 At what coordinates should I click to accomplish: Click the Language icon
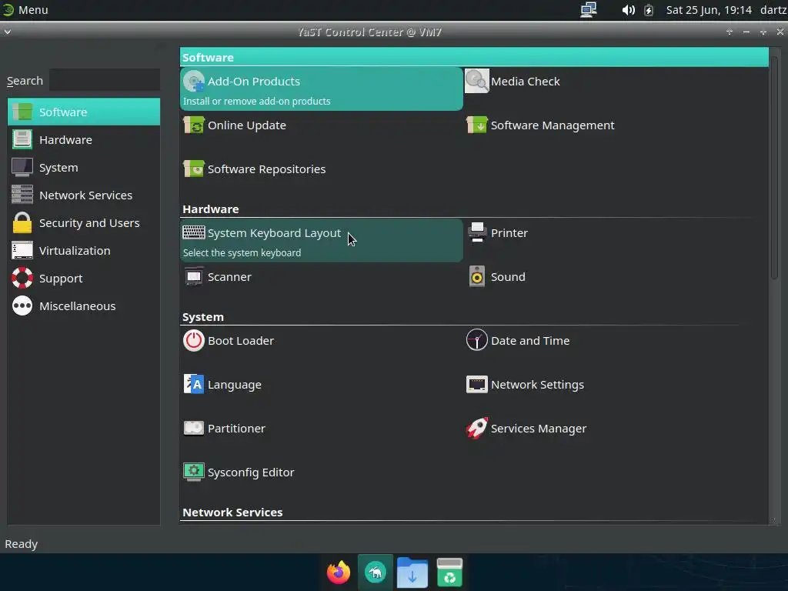tap(193, 385)
